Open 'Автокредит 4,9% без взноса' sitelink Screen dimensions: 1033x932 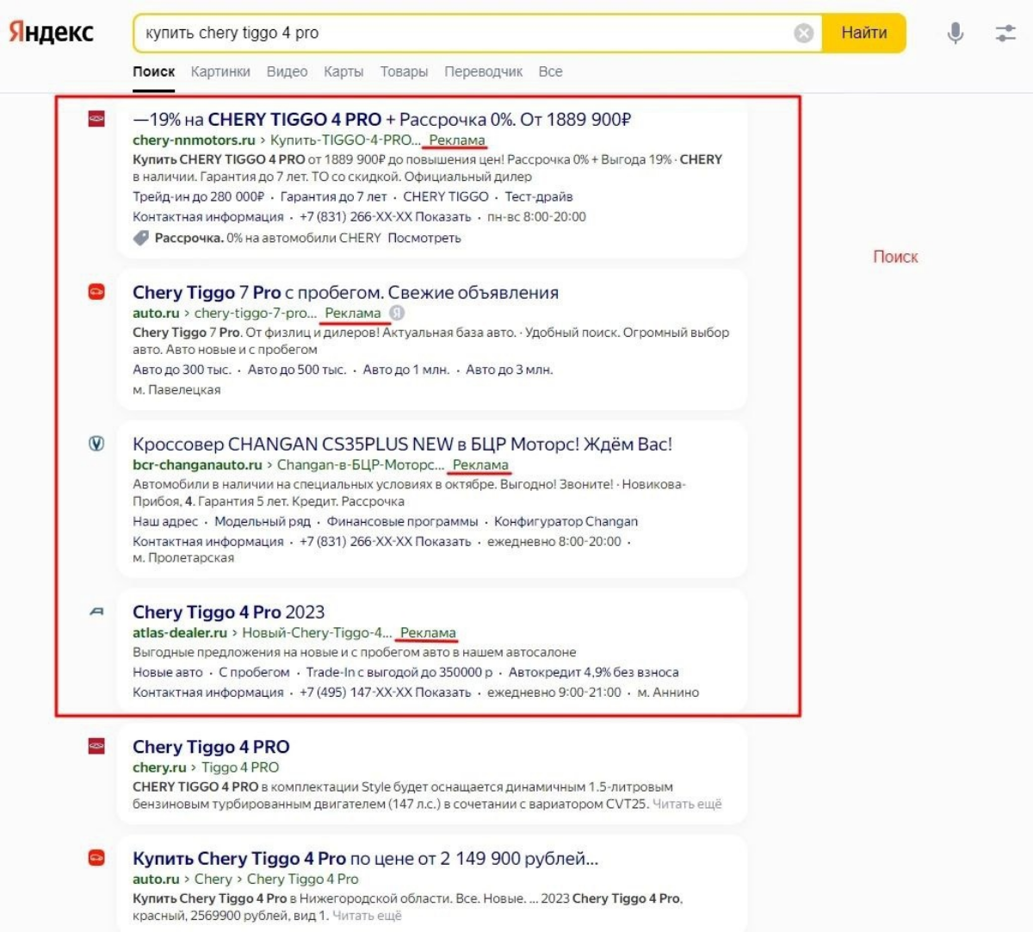(x=594, y=672)
